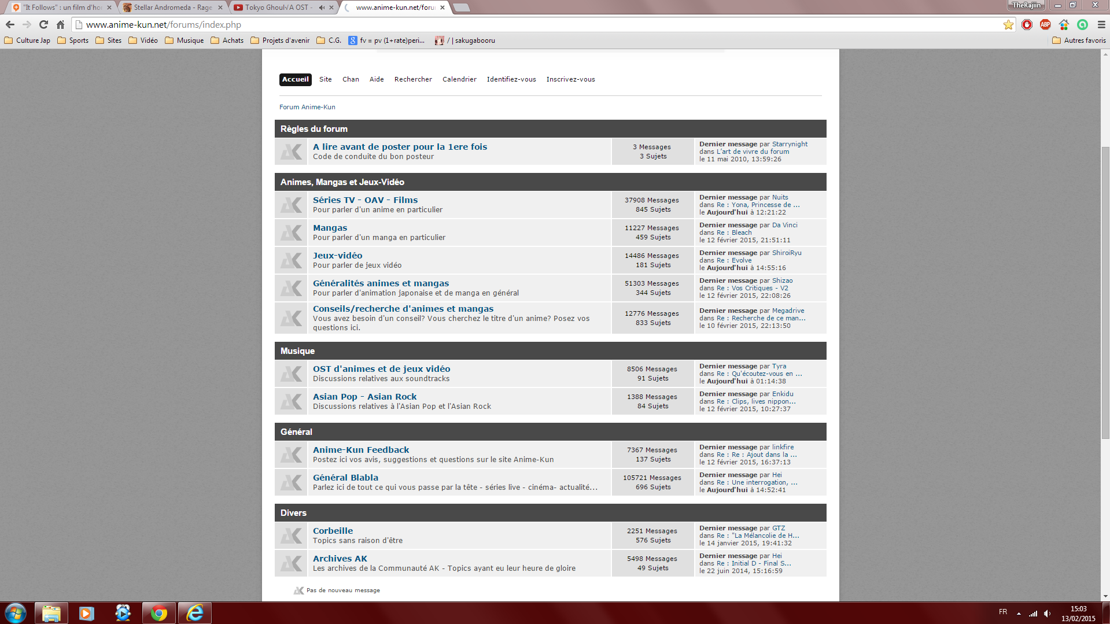Open File Explorer from the taskbar
This screenshot has width=1110, height=624.
[x=51, y=613]
